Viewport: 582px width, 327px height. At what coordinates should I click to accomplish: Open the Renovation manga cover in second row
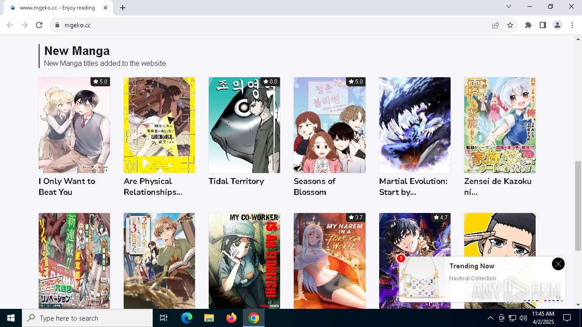click(x=74, y=261)
